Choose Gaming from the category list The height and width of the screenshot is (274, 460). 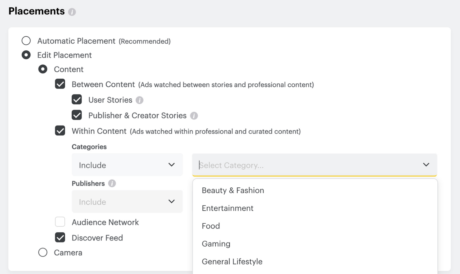point(216,244)
